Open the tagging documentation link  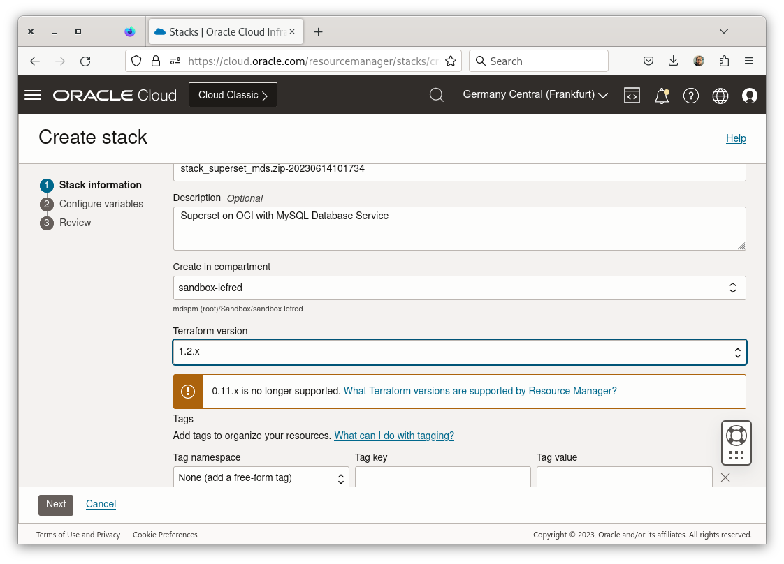coord(394,436)
